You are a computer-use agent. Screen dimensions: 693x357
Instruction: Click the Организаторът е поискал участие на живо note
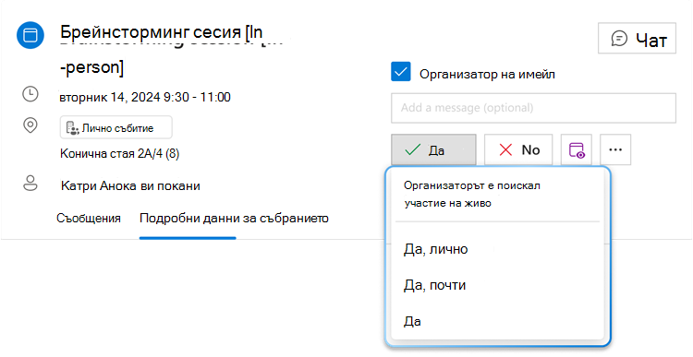(x=471, y=194)
